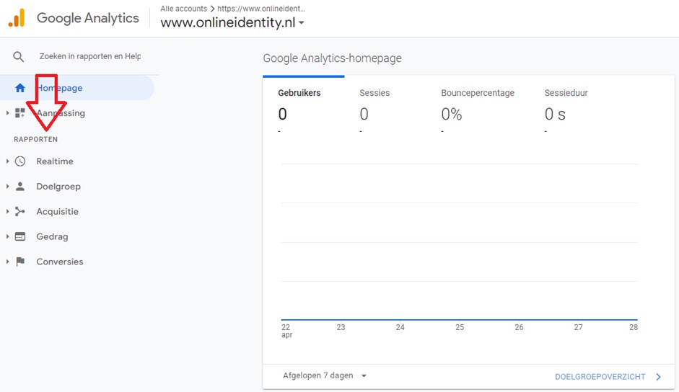
Task: Click the search magnifier icon
Action: tap(19, 57)
